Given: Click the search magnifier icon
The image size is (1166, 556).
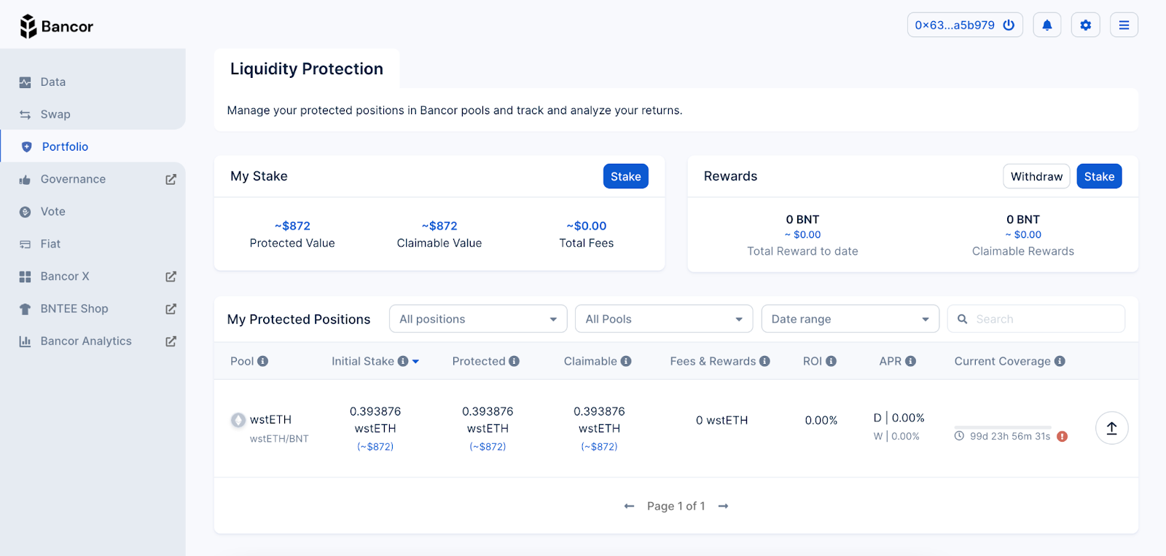Looking at the screenshot, I should pos(963,319).
